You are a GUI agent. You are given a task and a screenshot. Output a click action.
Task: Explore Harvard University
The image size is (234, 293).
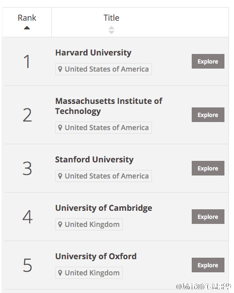point(208,62)
